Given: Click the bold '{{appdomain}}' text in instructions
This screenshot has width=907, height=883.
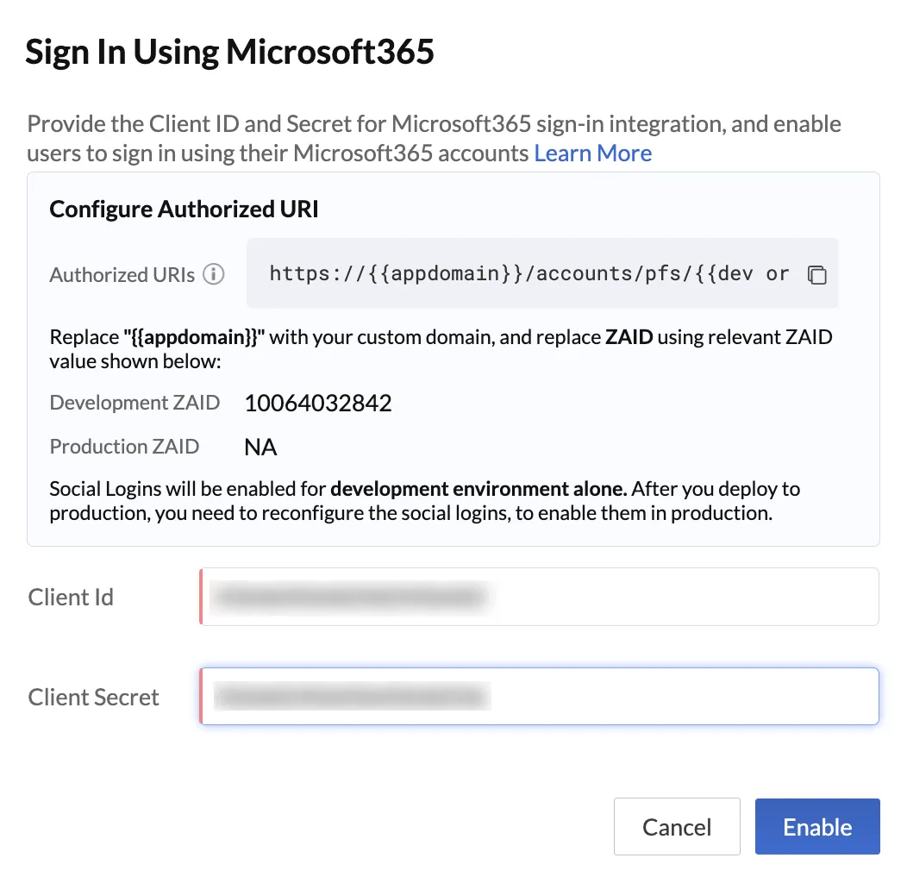Looking at the screenshot, I should (194, 337).
